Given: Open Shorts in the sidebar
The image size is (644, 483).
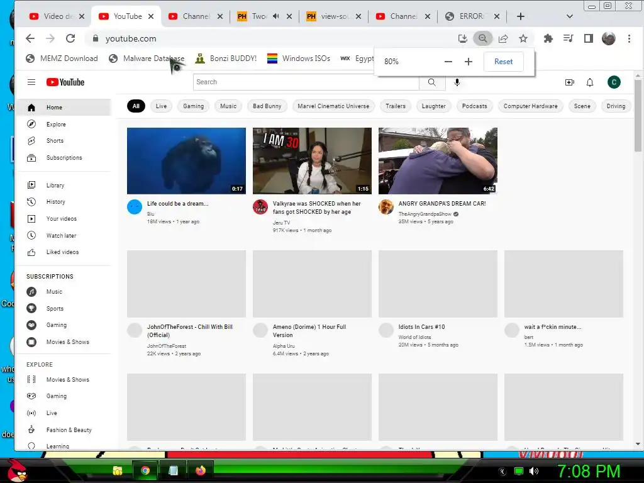Looking at the screenshot, I should point(64,140).
